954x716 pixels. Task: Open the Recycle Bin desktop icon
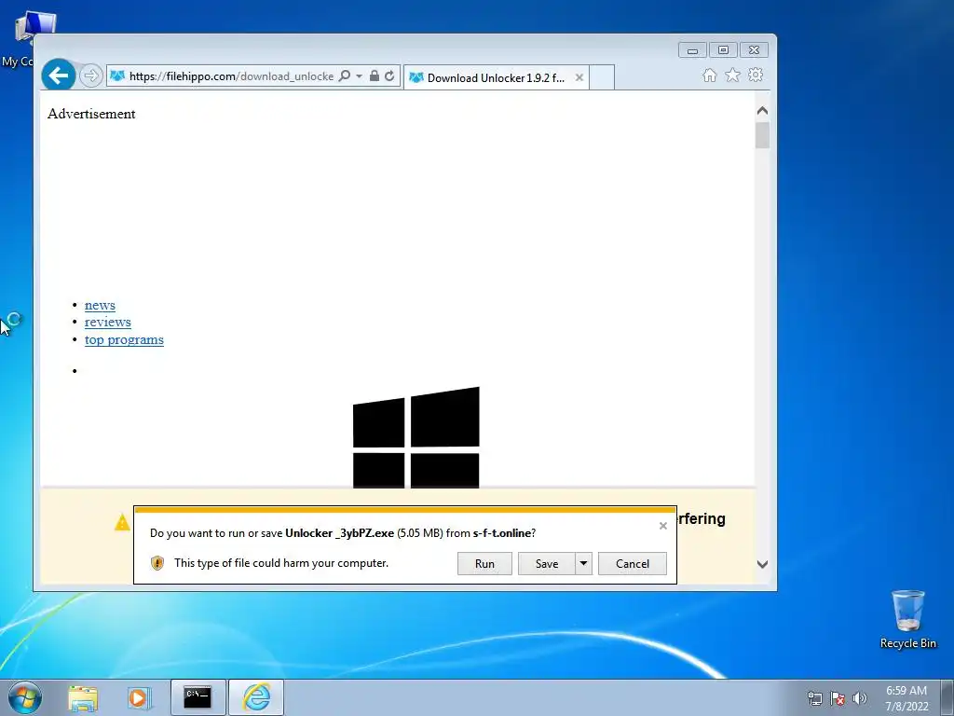click(907, 619)
